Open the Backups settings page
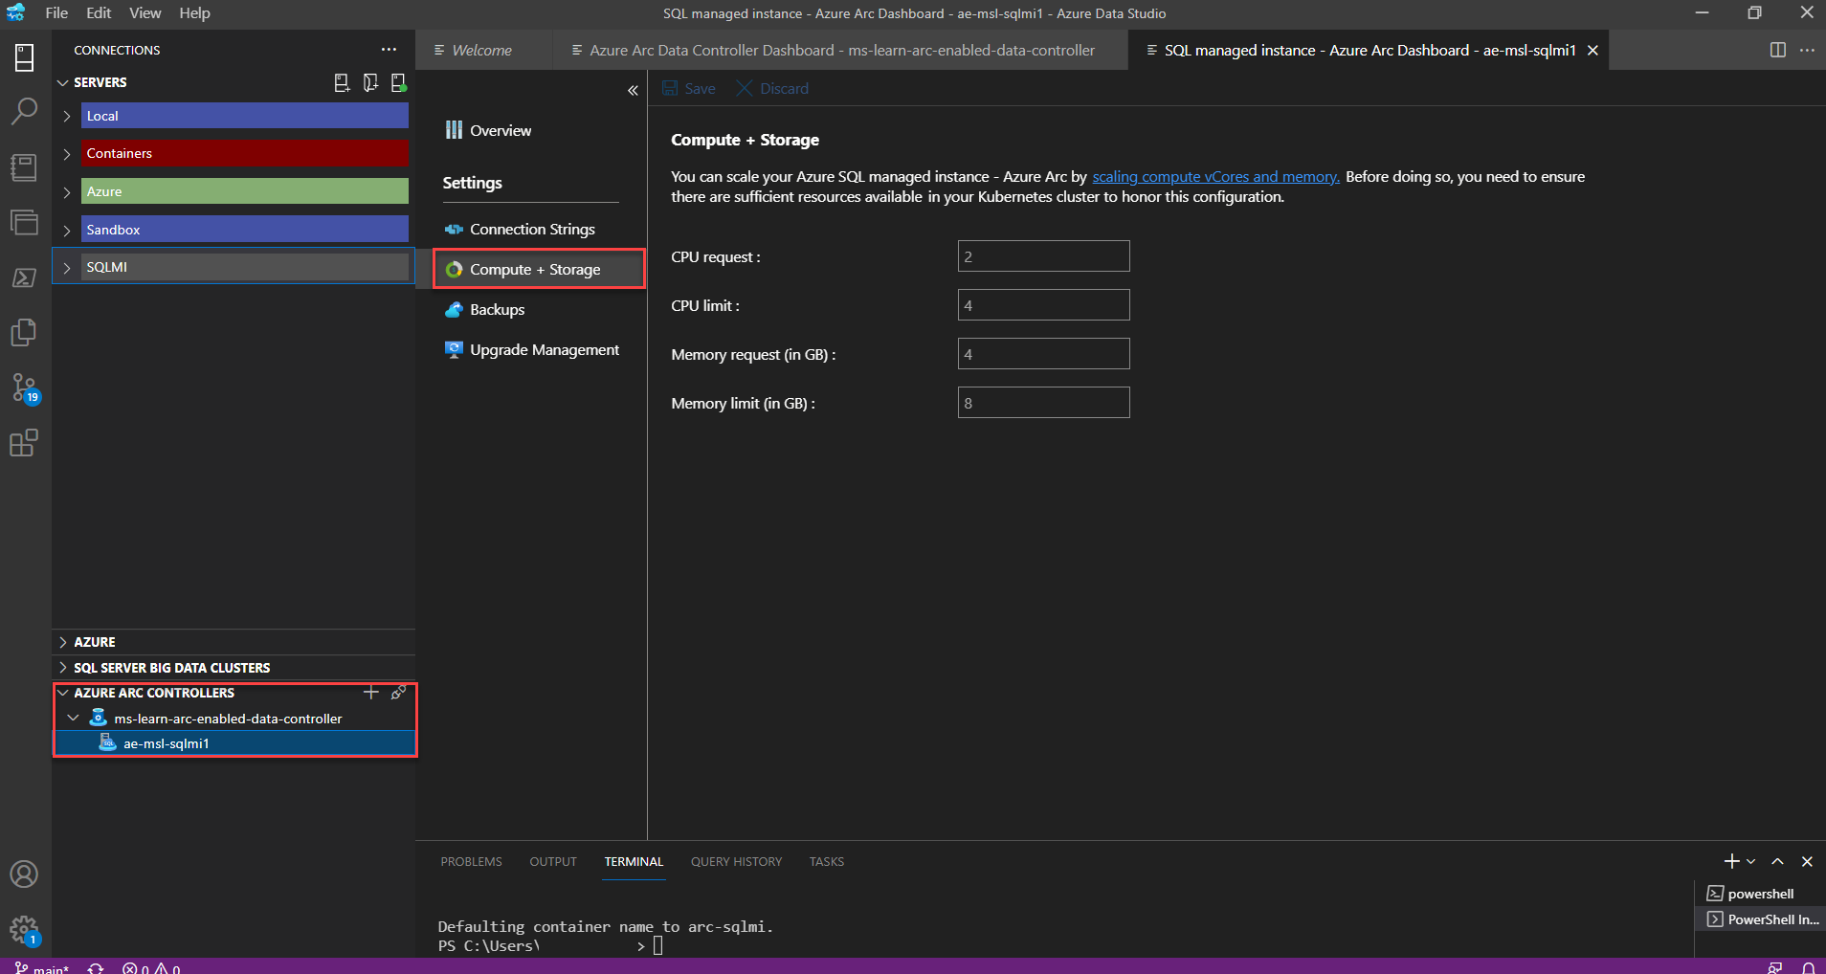Viewport: 1826px width, 974px height. pos(484,310)
